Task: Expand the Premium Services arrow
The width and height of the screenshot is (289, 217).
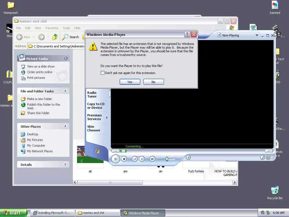Action: (x=107, y=118)
